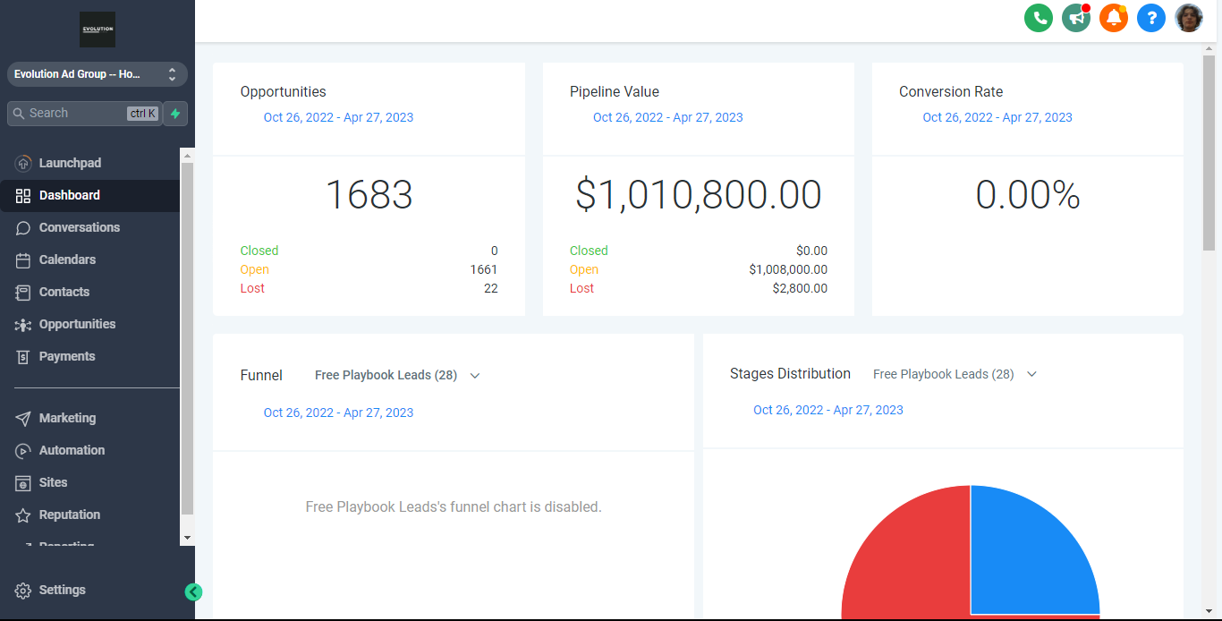1222x621 pixels.
Task: Collapse the sidebar using the green arrow
Action: pyautogui.click(x=194, y=591)
